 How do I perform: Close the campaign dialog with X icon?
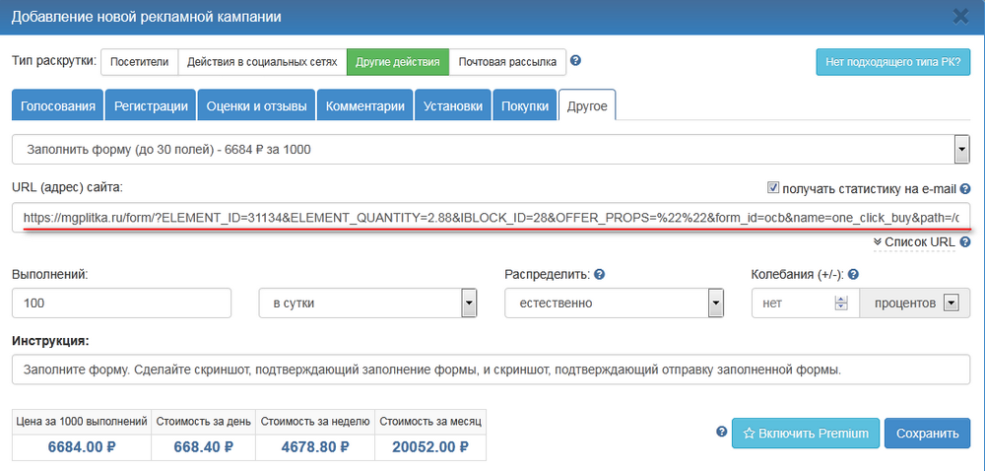[x=960, y=16]
